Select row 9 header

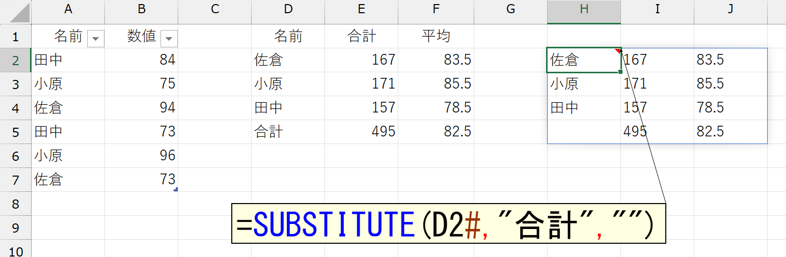(x=15, y=227)
